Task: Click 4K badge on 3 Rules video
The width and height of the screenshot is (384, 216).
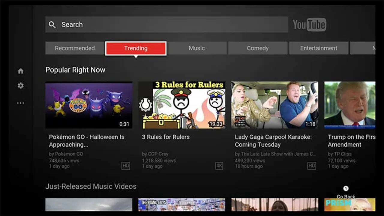Action: (x=219, y=166)
